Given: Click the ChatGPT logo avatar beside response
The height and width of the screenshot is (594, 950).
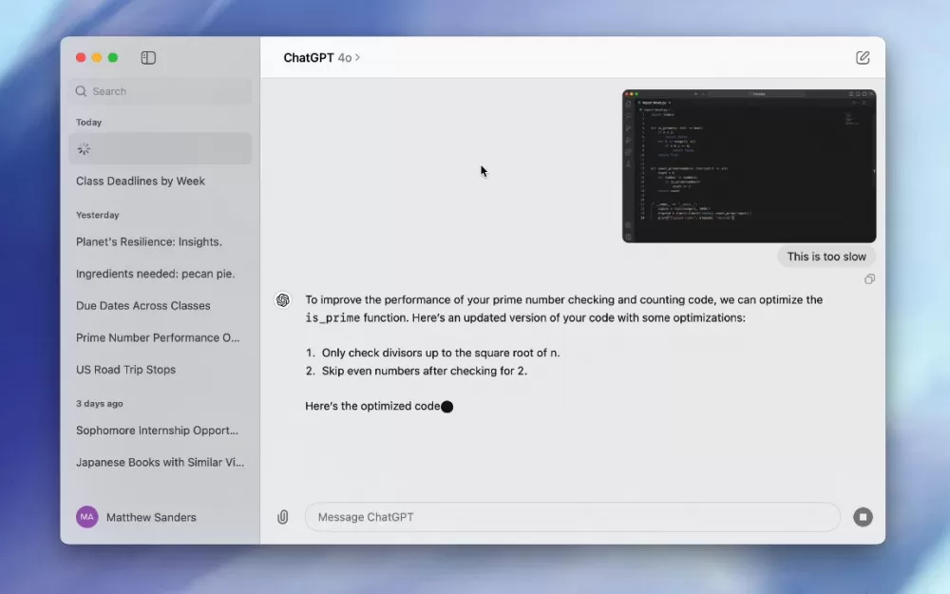Looking at the screenshot, I should pyautogui.click(x=283, y=300).
